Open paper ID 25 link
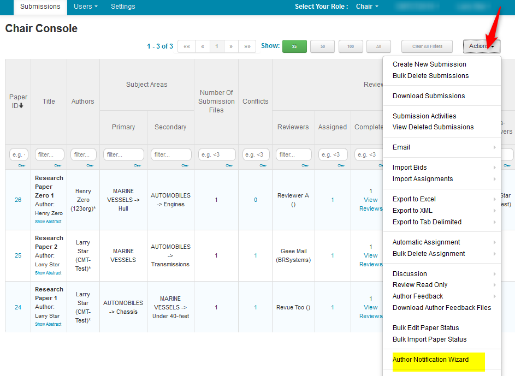 (x=18, y=255)
